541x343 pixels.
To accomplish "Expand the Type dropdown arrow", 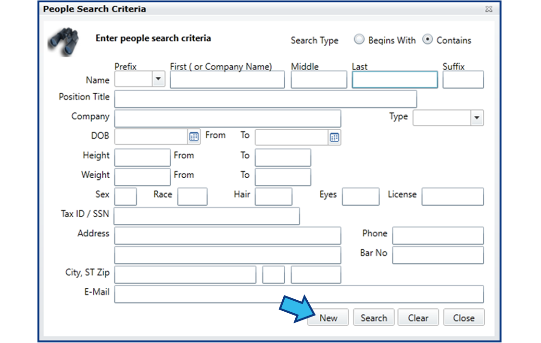I will pyautogui.click(x=477, y=118).
